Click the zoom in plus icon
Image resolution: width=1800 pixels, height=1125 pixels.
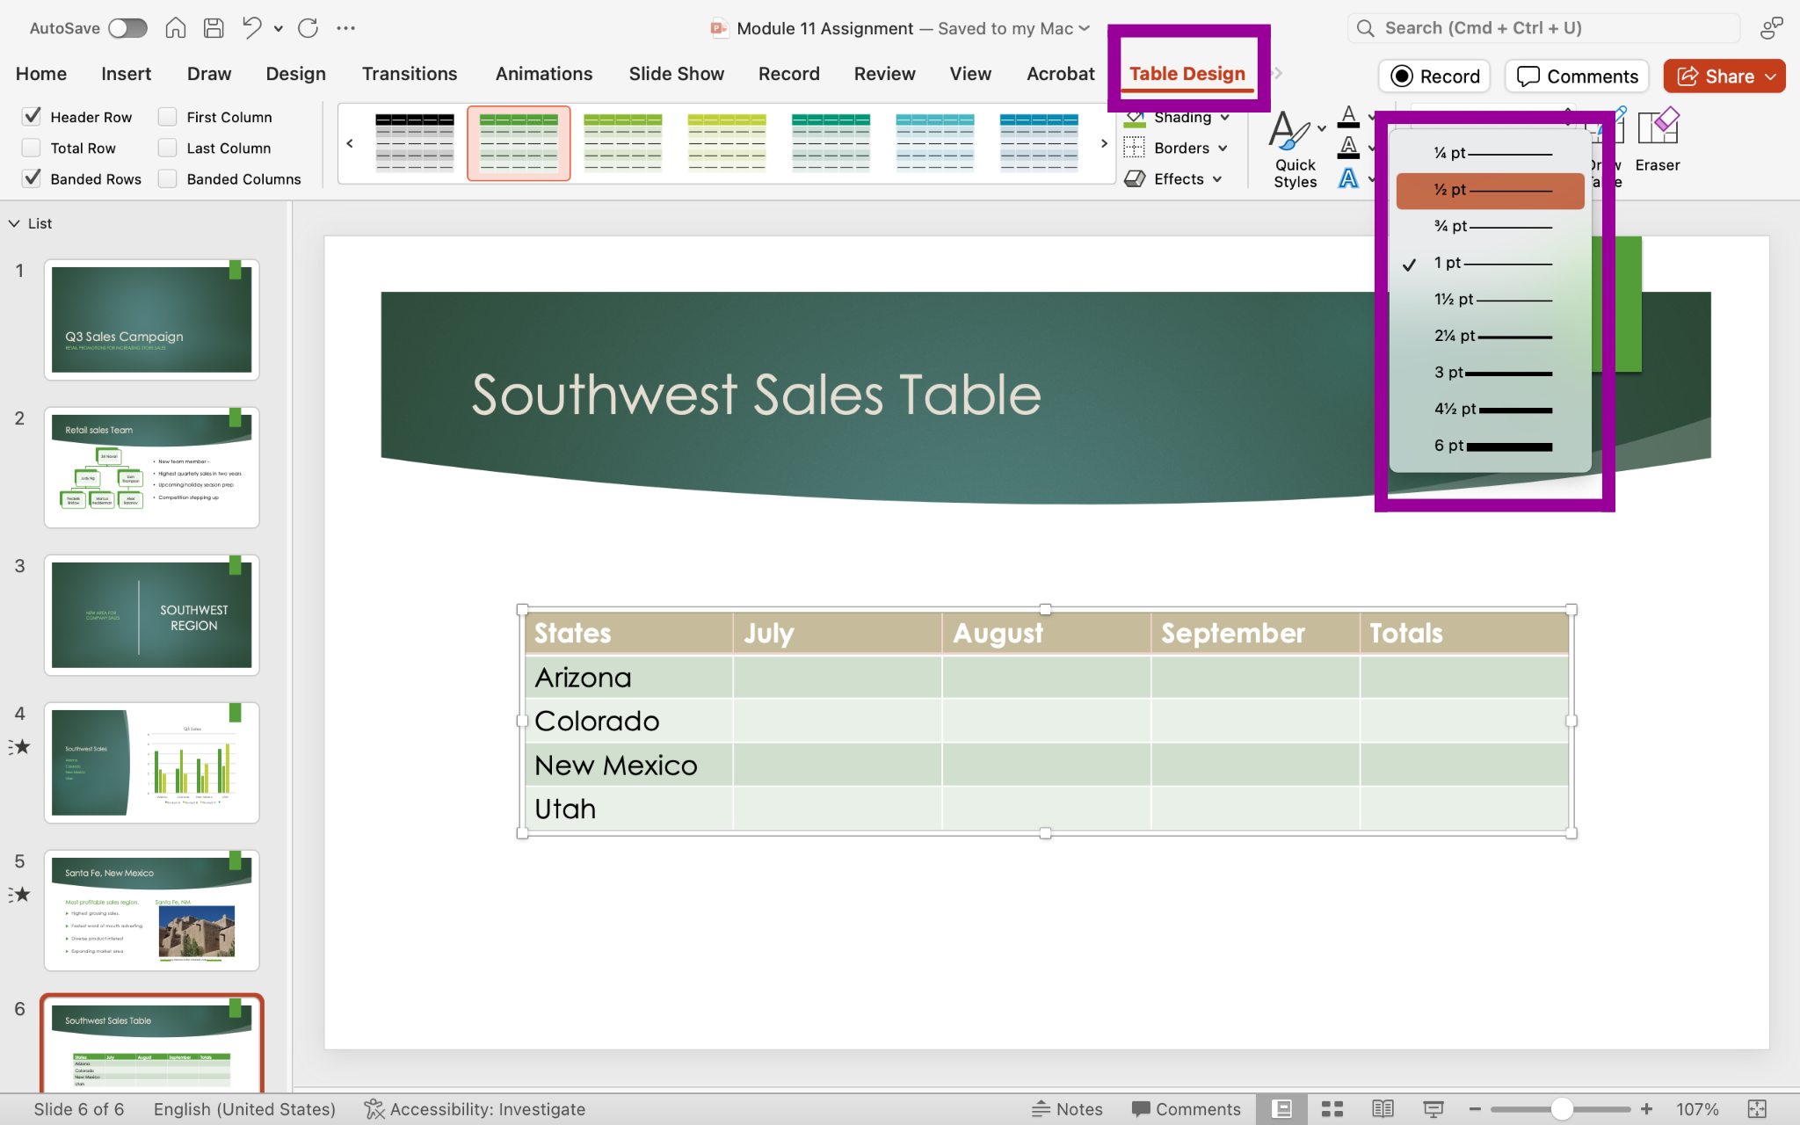[x=1647, y=1109]
